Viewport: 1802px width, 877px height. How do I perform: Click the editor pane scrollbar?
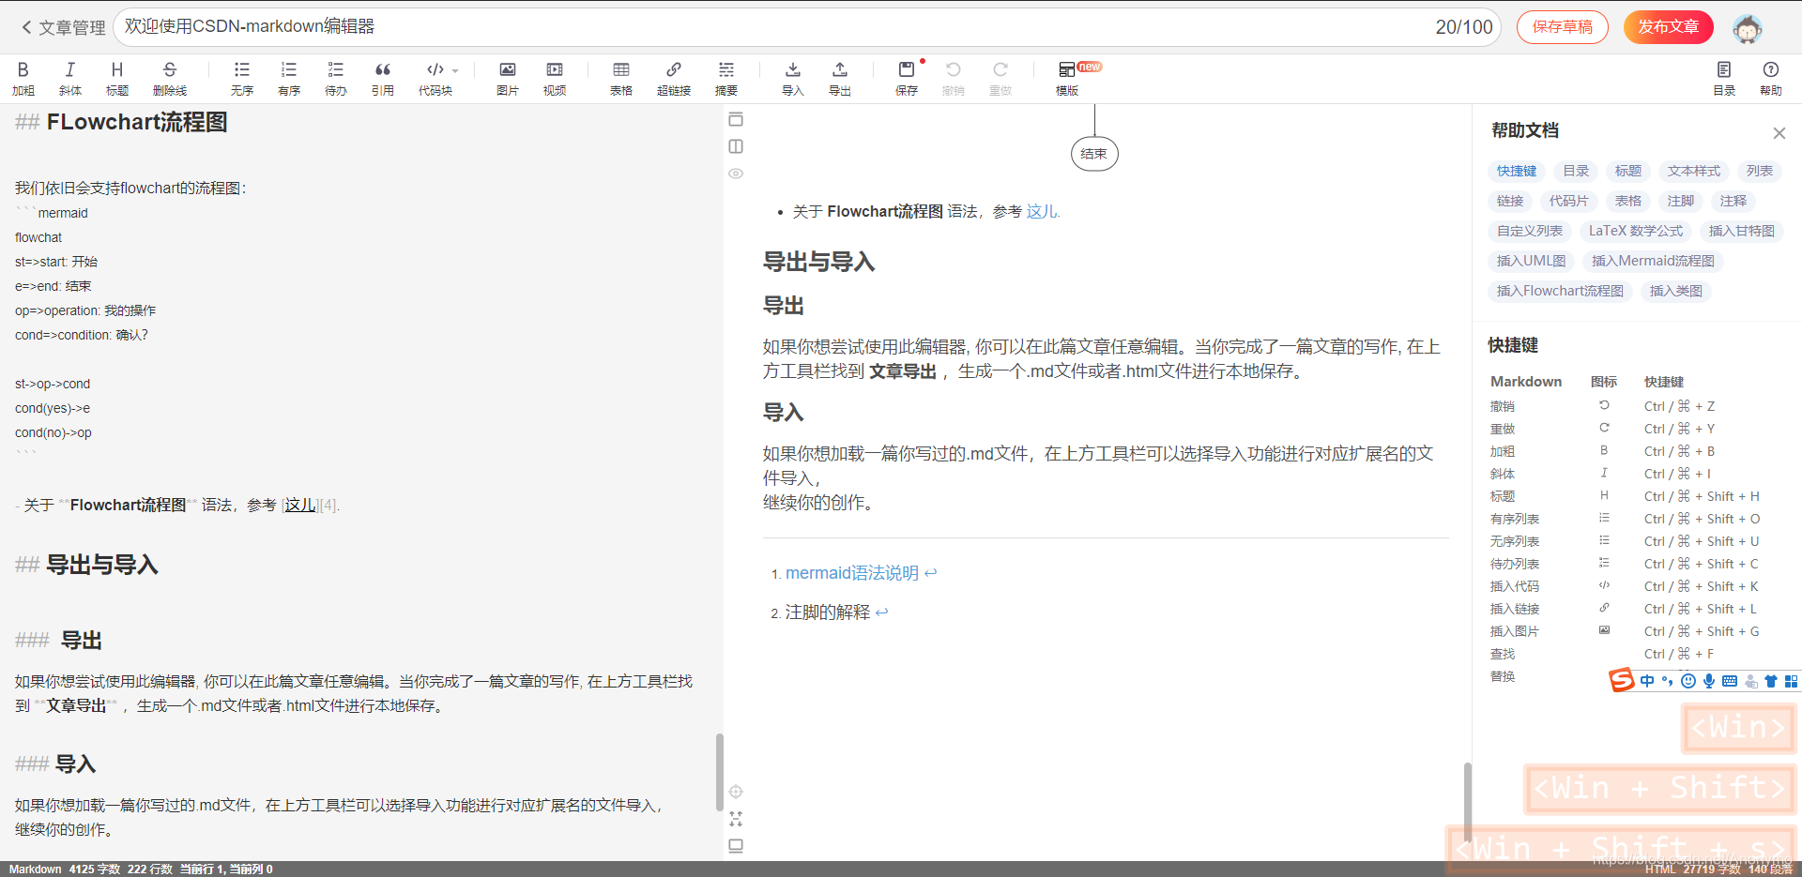pyautogui.click(x=719, y=771)
